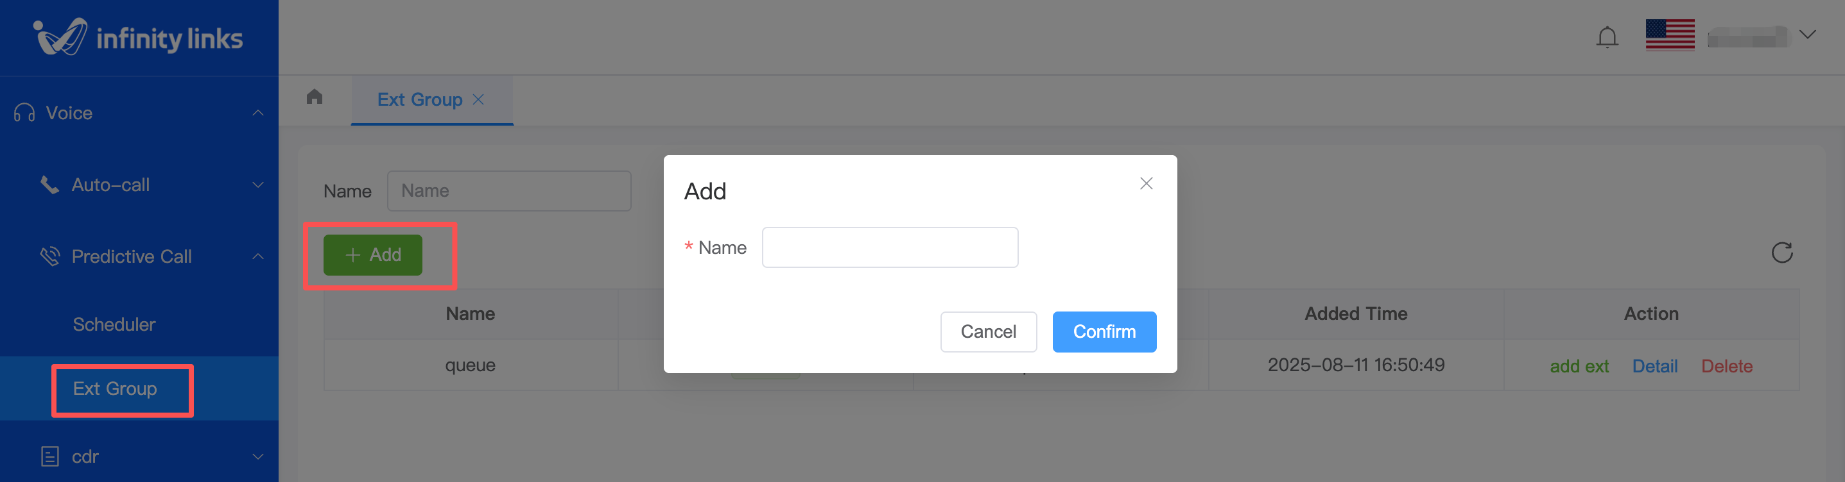This screenshot has height=482, width=1845.
Task: Expand the cdr menu section
Action: tap(258, 456)
